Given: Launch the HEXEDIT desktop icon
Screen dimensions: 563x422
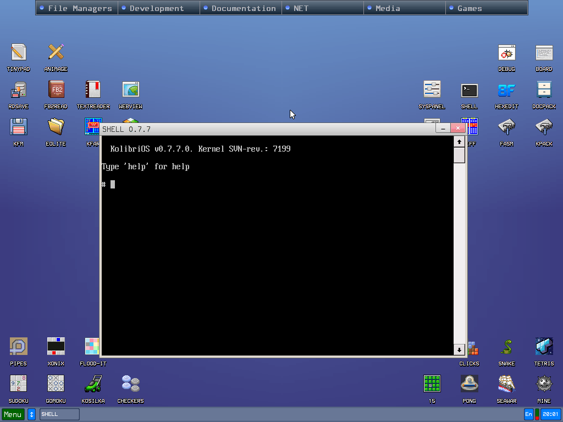Looking at the screenshot, I should 506,90.
